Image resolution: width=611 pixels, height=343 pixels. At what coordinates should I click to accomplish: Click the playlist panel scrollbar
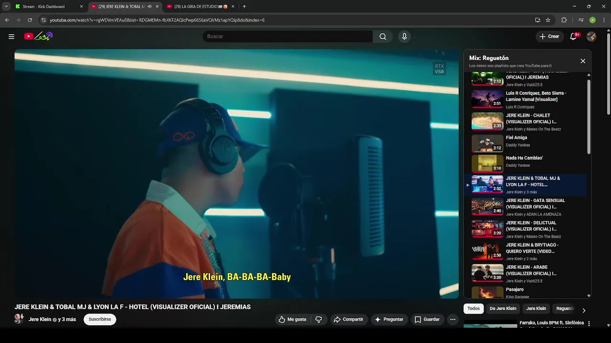tap(589, 117)
